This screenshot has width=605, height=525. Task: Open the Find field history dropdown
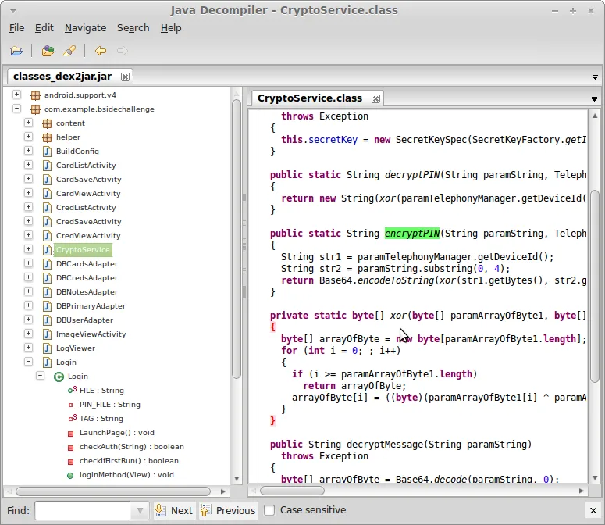[x=140, y=511]
